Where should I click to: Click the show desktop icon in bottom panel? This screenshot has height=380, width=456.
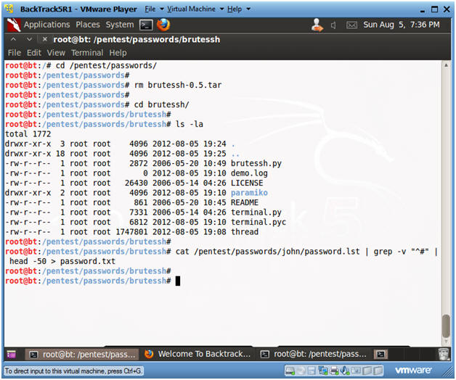click(12, 355)
